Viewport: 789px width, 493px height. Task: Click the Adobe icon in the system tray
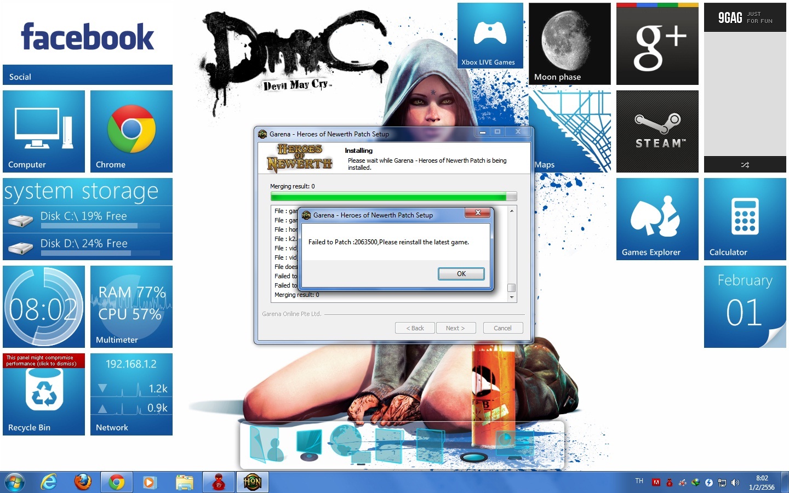click(x=656, y=483)
